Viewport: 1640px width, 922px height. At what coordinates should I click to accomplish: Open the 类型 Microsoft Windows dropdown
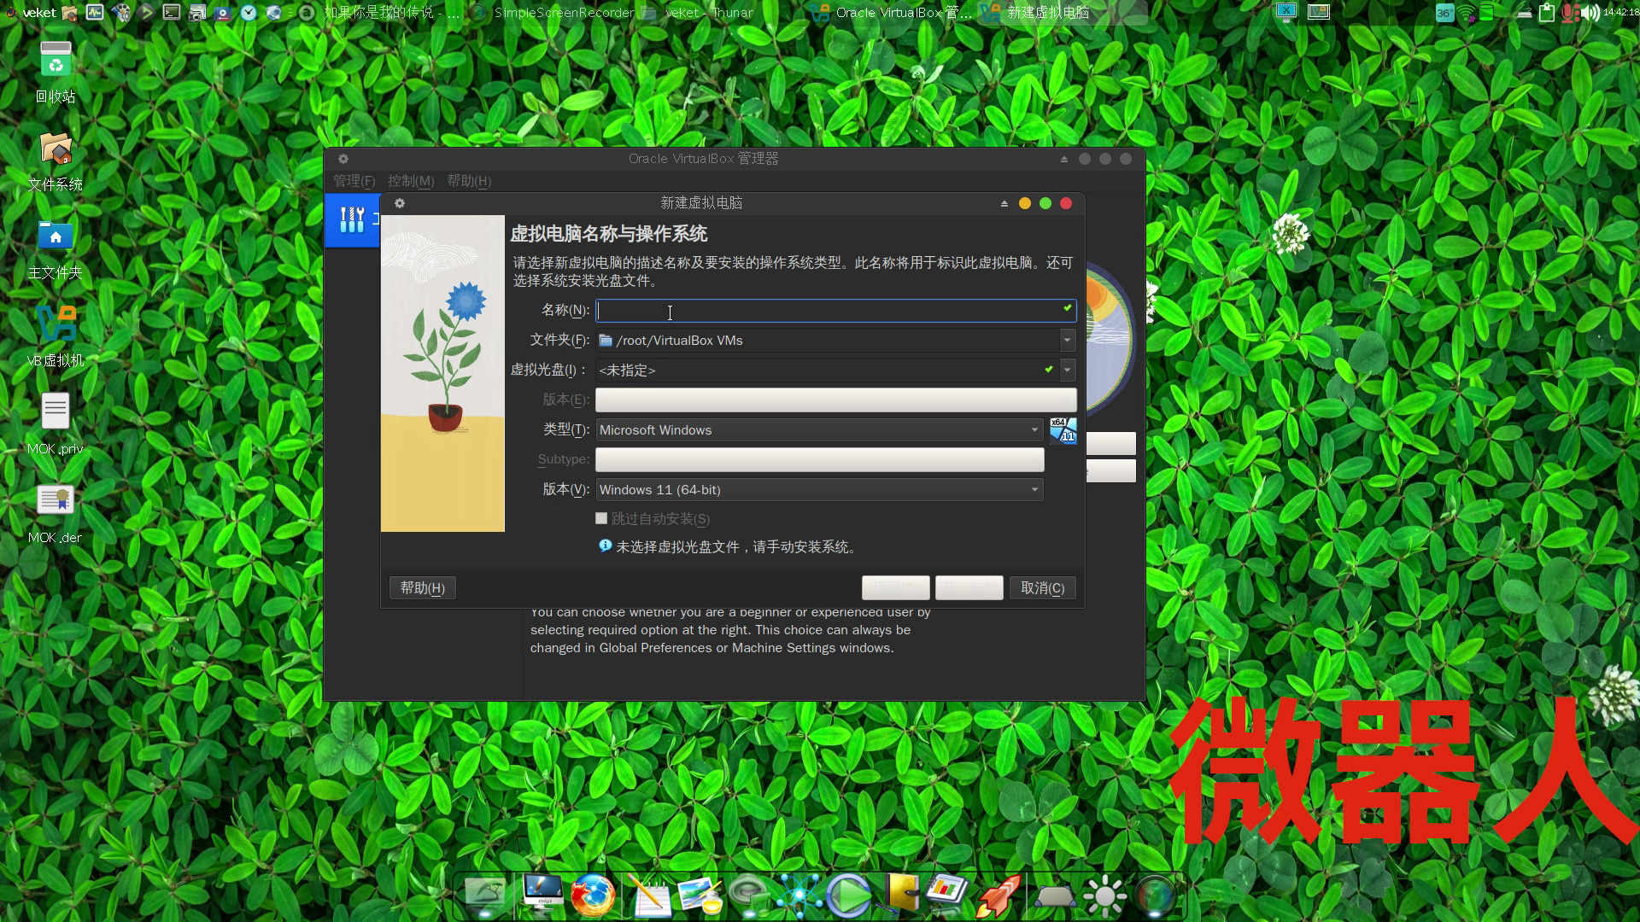coord(819,429)
